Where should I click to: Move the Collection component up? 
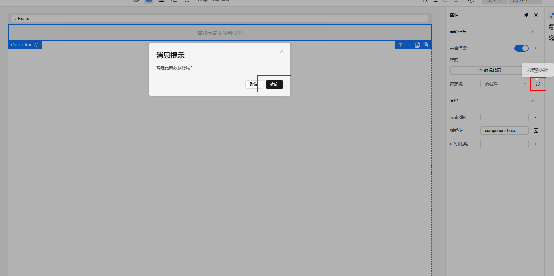point(401,45)
